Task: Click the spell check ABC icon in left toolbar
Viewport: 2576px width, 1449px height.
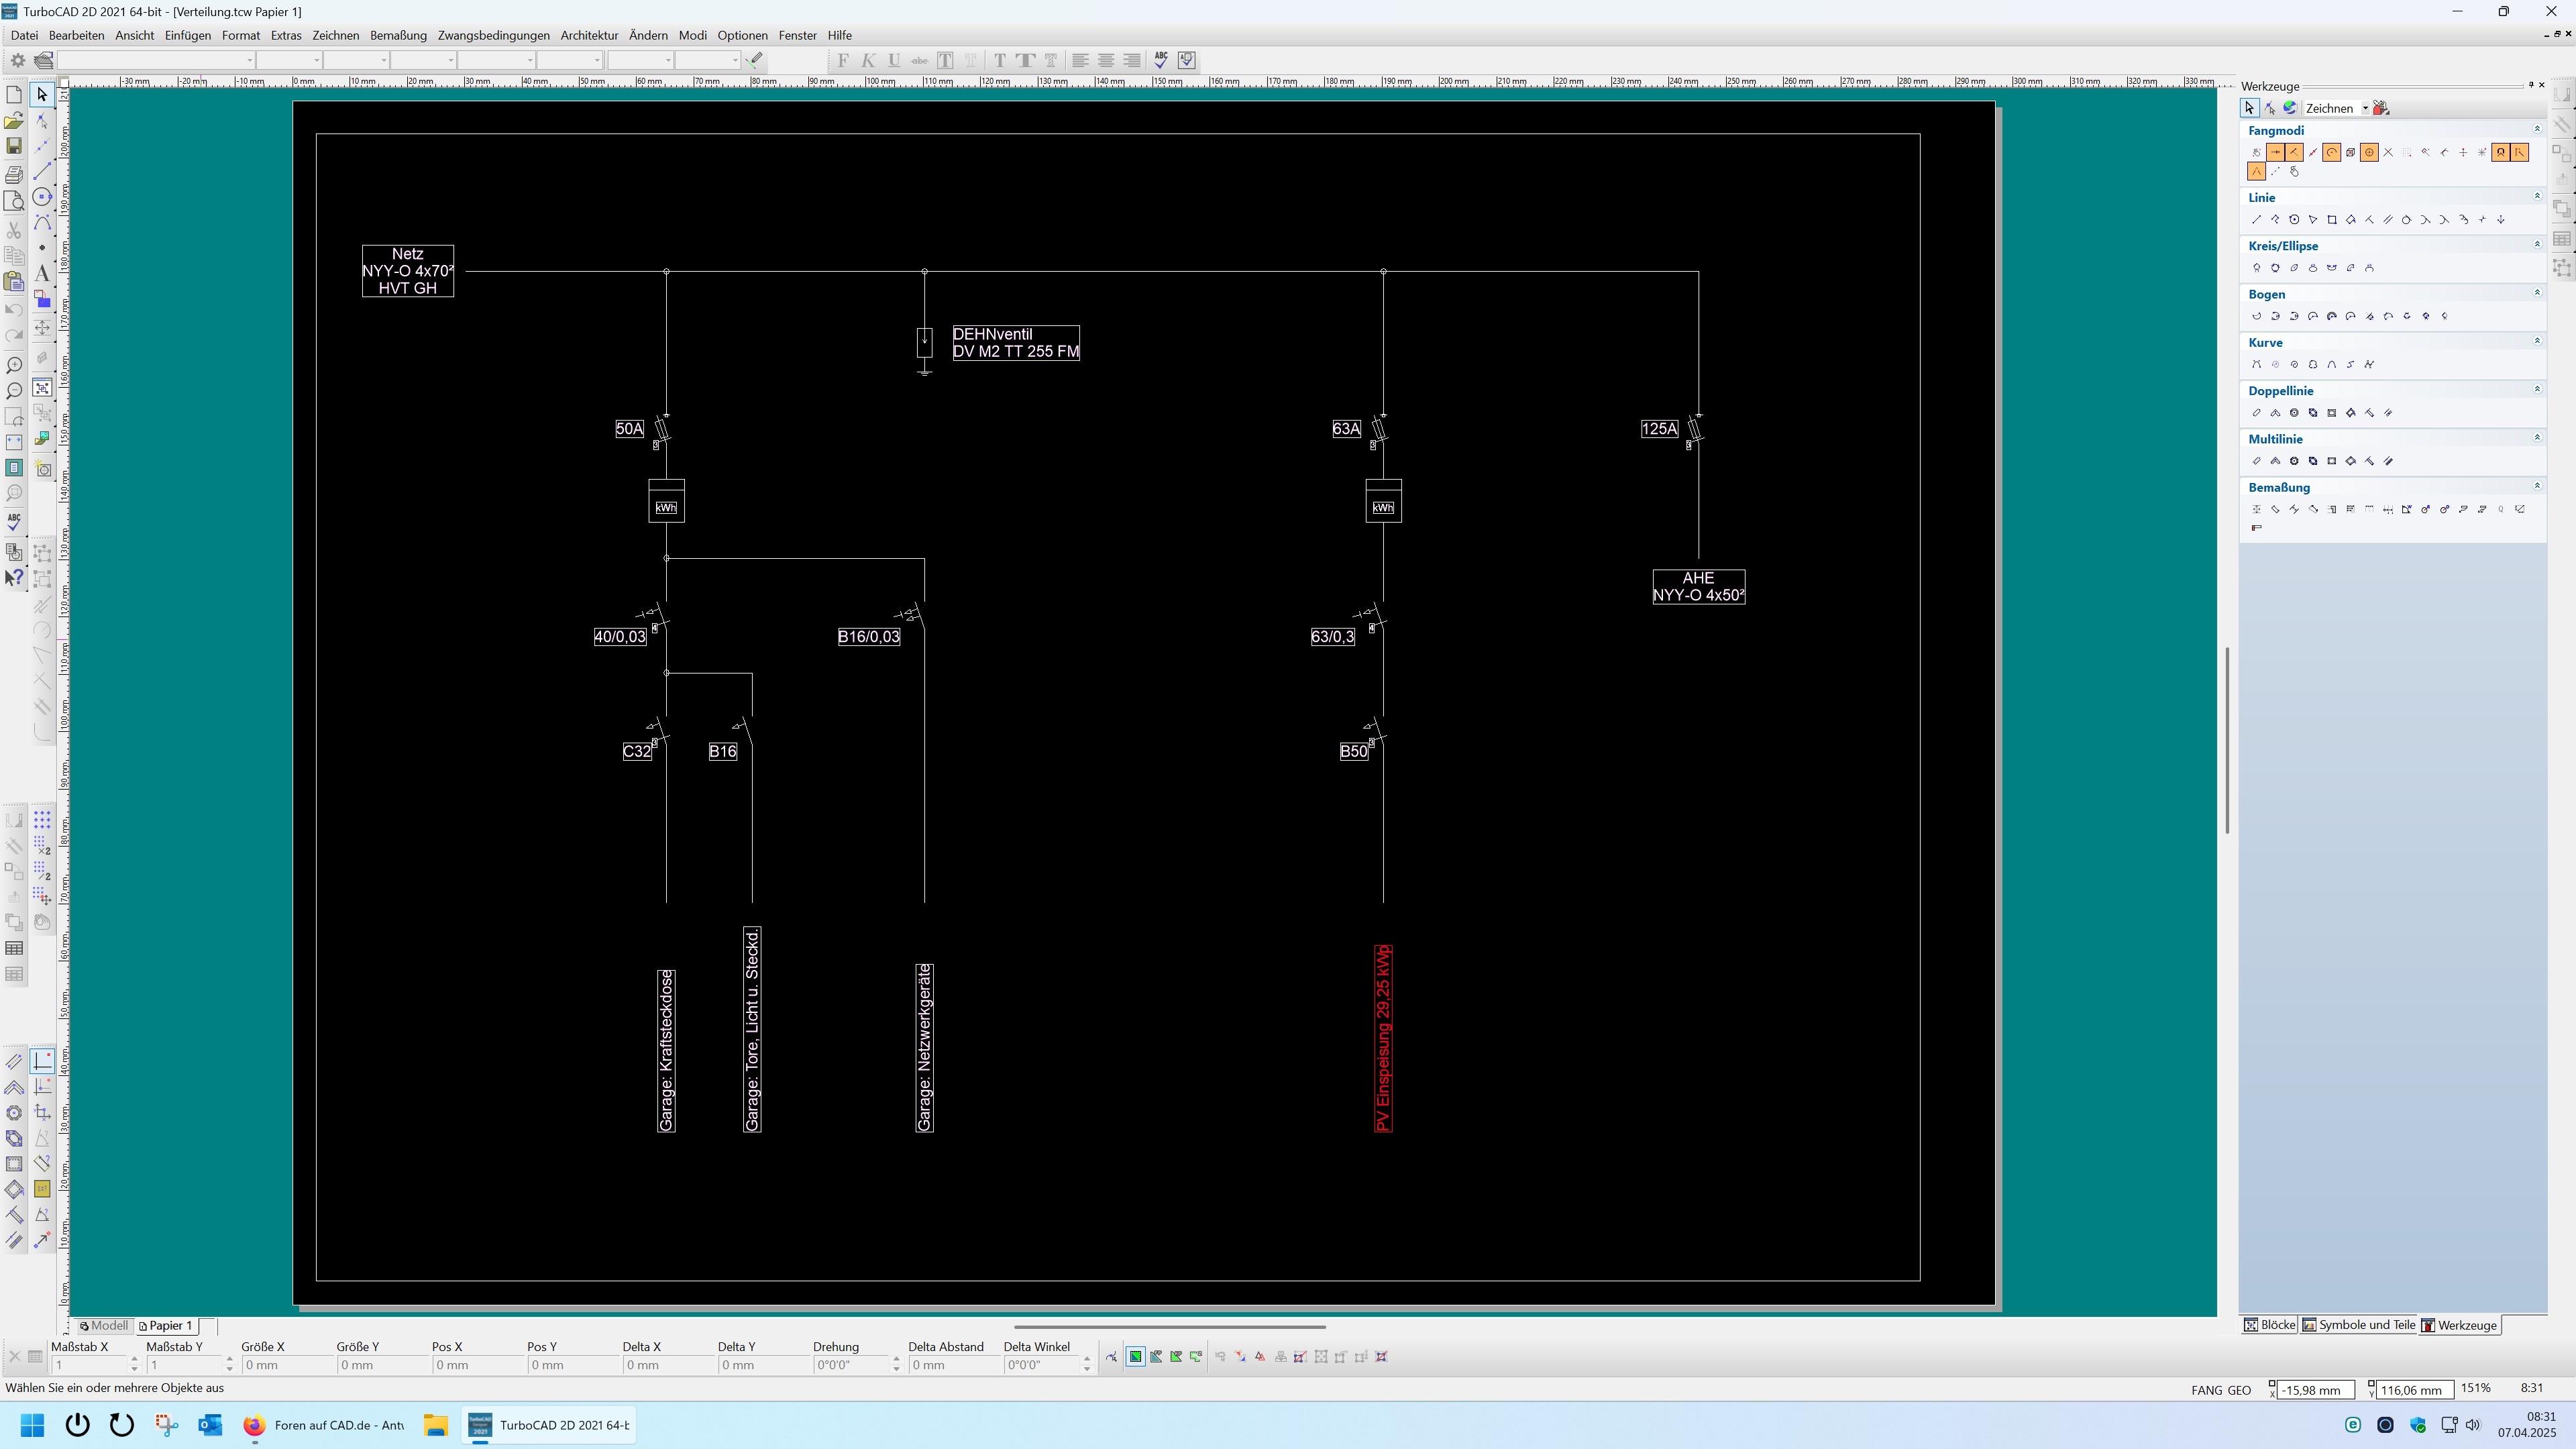Action: 14,521
